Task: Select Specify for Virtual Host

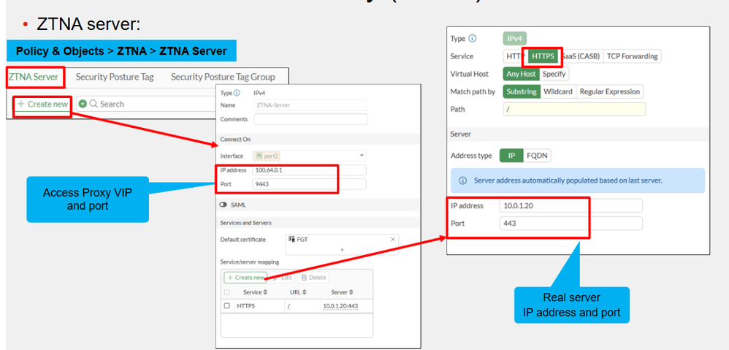Action: coord(554,74)
